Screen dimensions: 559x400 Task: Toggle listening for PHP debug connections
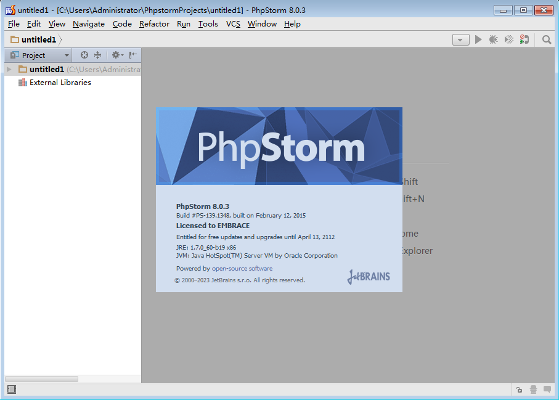pos(524,39)
